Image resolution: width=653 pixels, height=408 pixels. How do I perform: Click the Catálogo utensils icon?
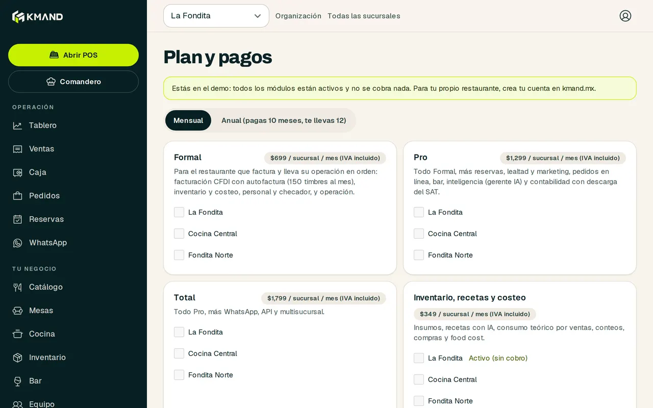17,287
